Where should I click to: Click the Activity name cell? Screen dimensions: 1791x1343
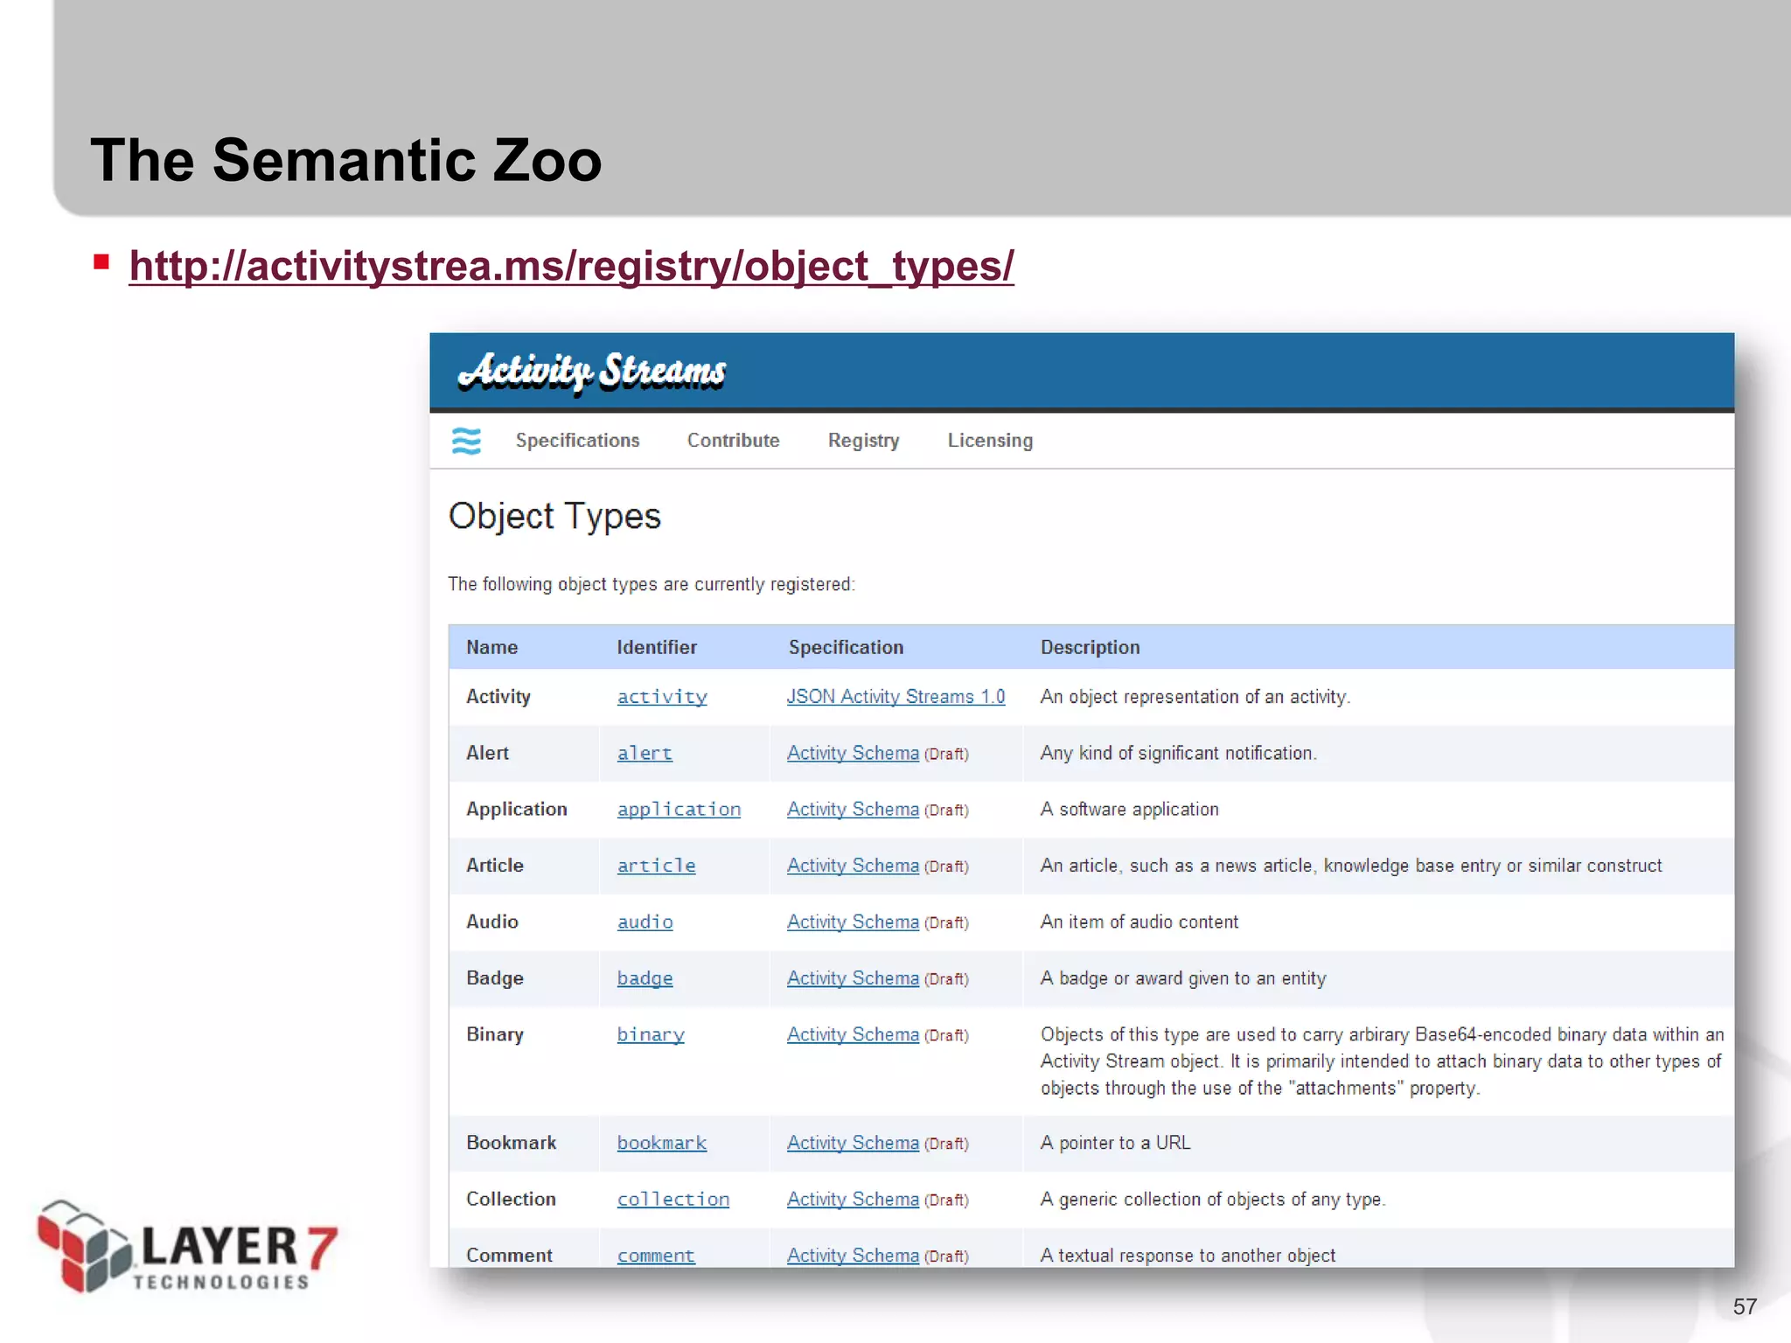pos(498,697)
